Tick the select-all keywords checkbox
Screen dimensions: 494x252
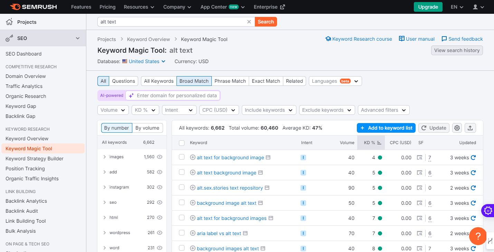[182, 143]
